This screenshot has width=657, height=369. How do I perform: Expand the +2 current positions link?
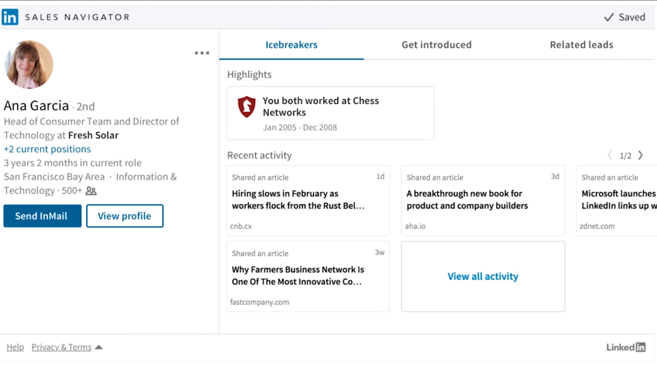coord(47,149)
